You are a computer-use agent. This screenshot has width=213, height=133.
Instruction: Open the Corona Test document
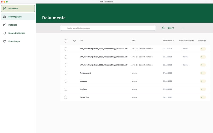point(84,97)
